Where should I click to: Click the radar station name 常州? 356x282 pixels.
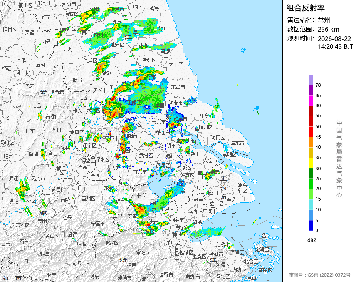324,20
